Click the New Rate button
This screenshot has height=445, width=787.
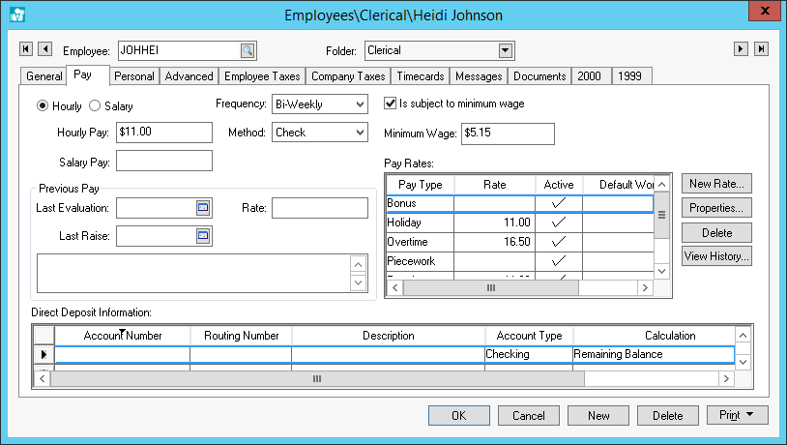click(x=715, y=184)
